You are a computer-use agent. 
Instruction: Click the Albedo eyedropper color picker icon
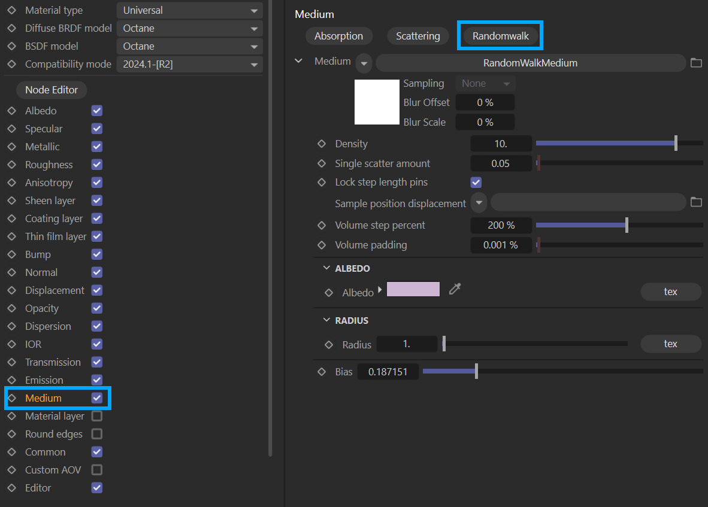click(x=455, y=290)
